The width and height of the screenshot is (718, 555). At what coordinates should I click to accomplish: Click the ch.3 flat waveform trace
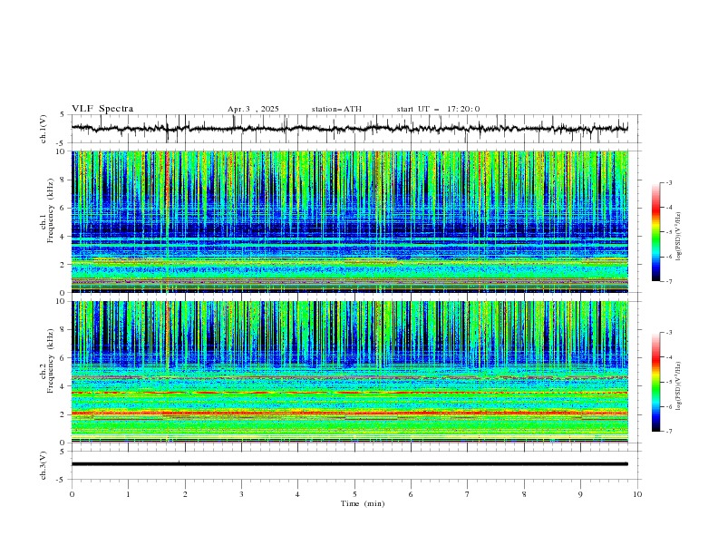pos(350,464)
